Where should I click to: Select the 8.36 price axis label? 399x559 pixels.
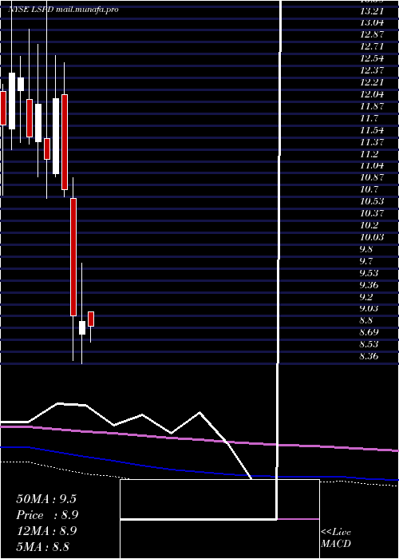369,356
